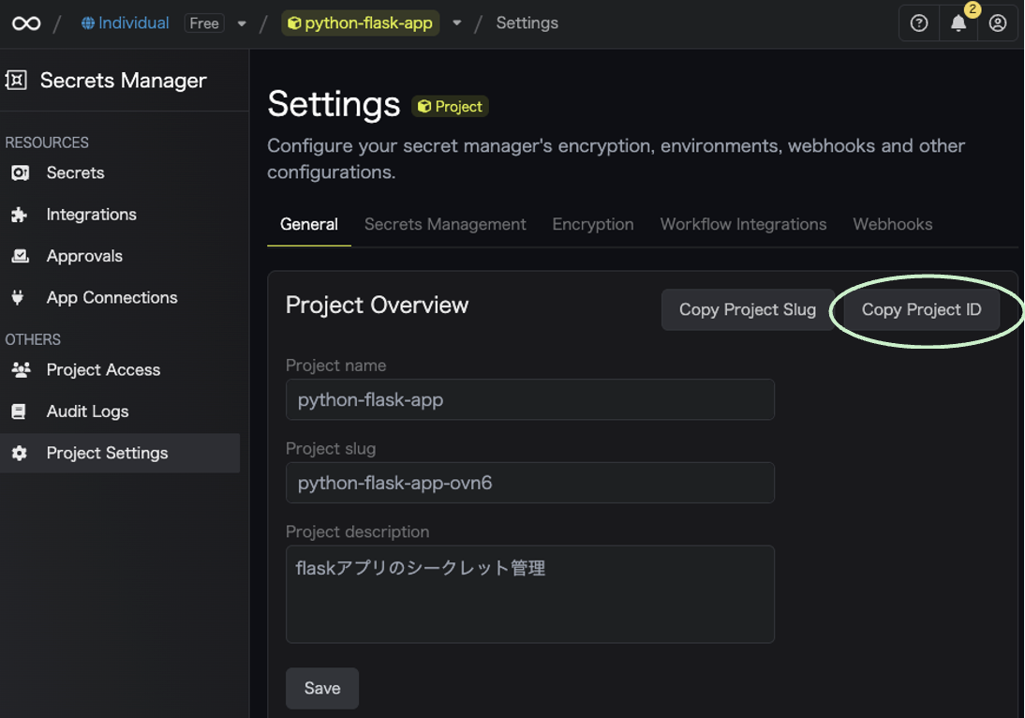Image resolution: width=1025 pixels, height=718 pixels.
Task: Click the Integrations puzzle icon
Action: tap(20, 215)
